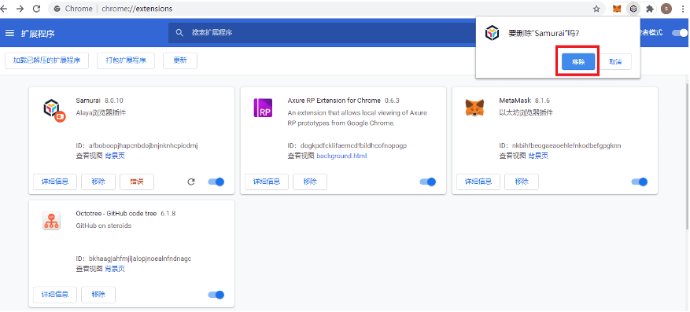Click Samurai ID text afboboopjhapcnbdojbnjnknhcpiodmj

coord(143,146)
